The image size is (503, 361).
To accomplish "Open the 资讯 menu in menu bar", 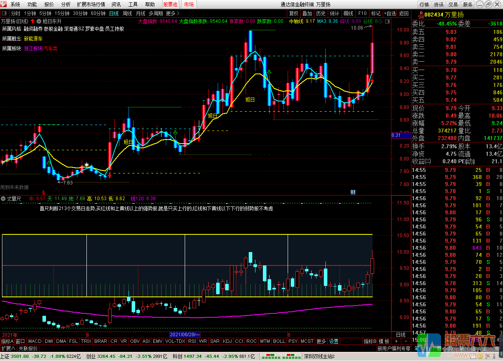I will pos(116,4).
